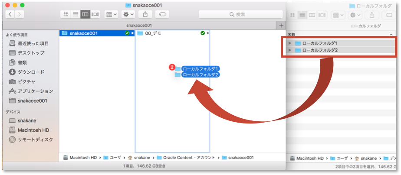Open the arrange-by grouping dropdown

112,14
